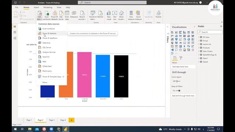Open the Fields well tab in Visualizations

(175, 58)
